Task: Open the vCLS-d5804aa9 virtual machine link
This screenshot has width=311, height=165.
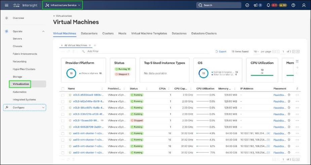Action: (x=88, y=95)
